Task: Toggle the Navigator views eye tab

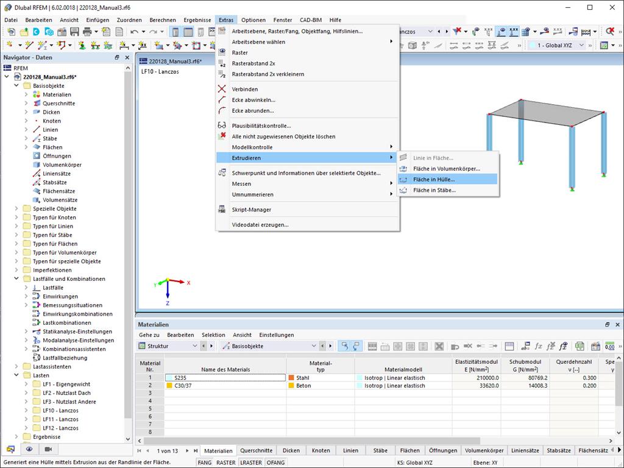Action: click(x=29, y=449)
